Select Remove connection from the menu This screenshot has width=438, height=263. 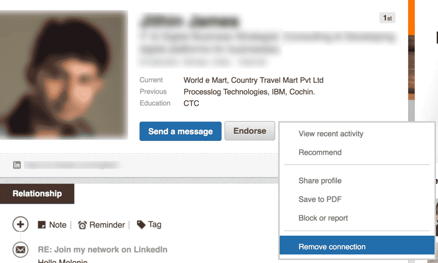[331, 246]
